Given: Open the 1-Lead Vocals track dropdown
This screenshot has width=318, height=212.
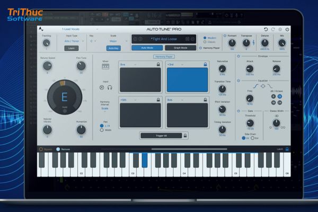Looking at the screenshot, I should click(x=79, y=29).
